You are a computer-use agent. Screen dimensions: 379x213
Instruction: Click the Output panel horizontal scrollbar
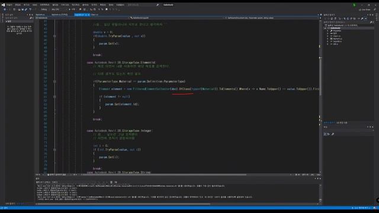(x=178, y=204)
